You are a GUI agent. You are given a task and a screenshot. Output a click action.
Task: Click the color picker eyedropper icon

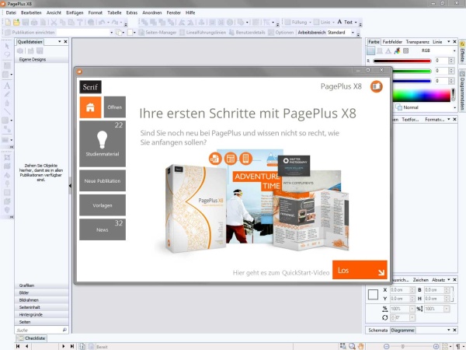pos(397,51)
